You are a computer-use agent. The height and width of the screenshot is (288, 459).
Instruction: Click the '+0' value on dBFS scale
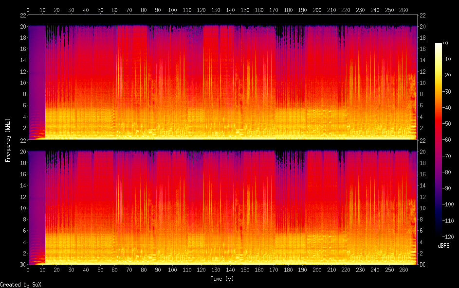click(x=445, y=43)
